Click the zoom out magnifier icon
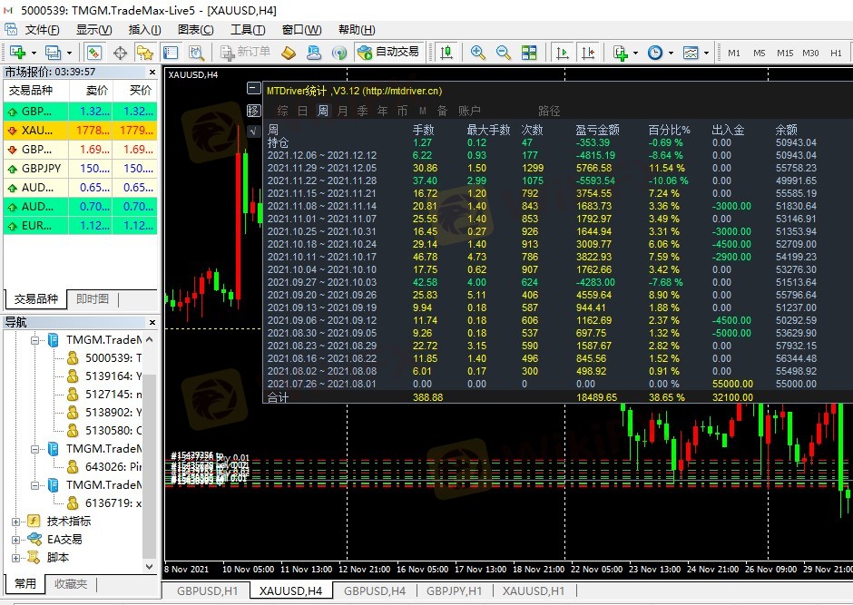This screenshot has width=853, height=605. coord(504,53)
